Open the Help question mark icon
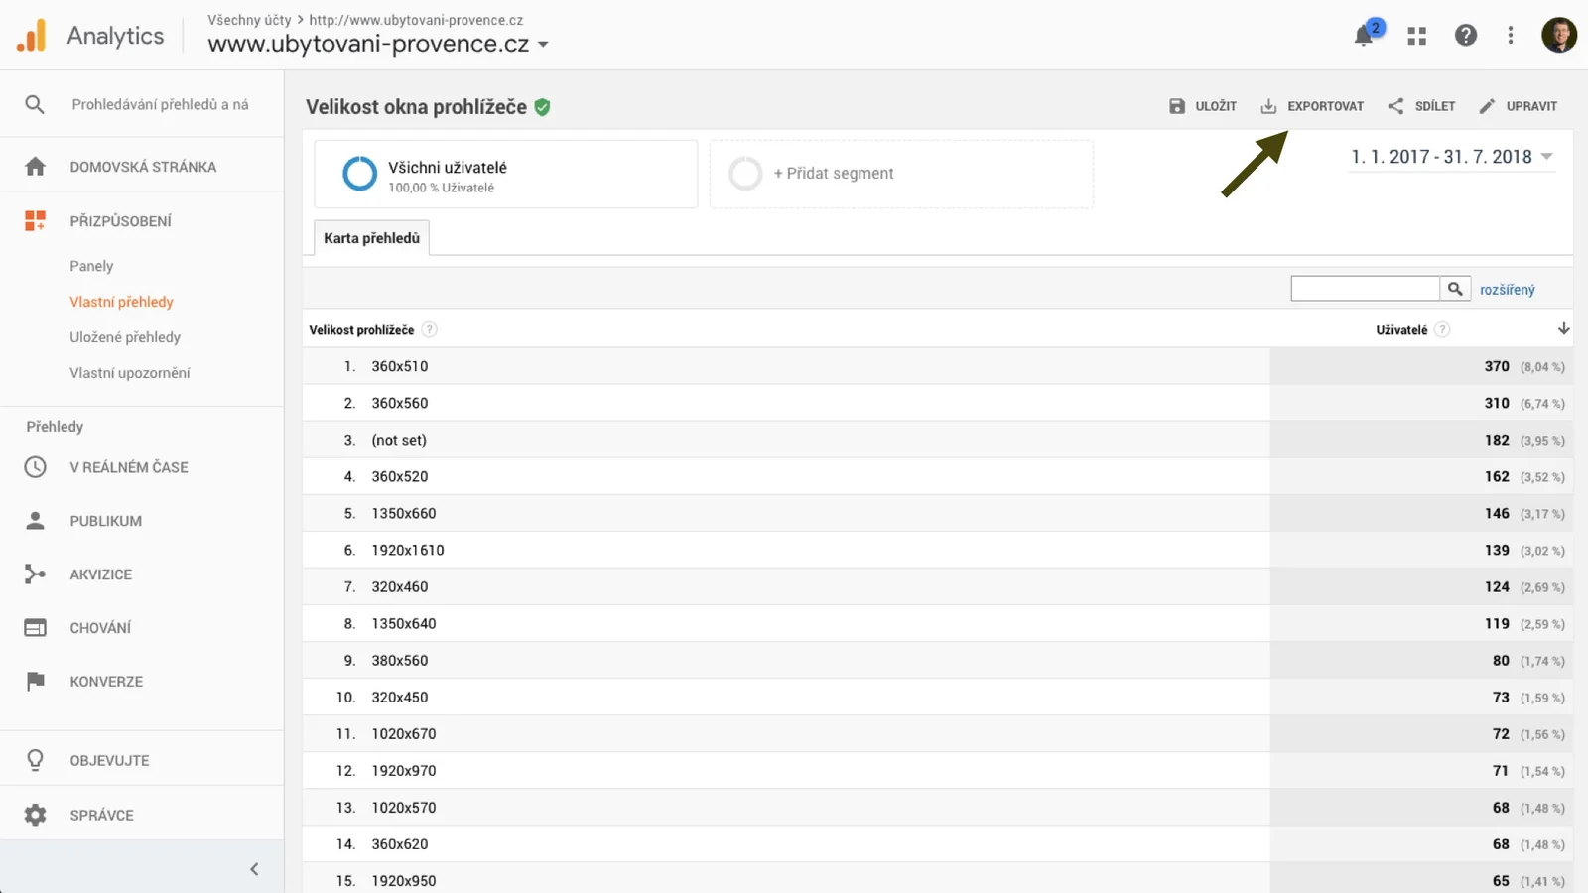The width and height of the screenshot is (1588, 893). 1466,35
